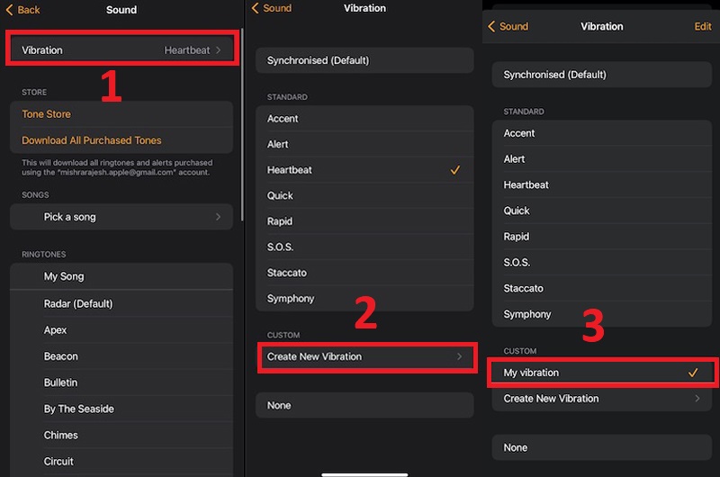Tap the Back arrow in Sound screen

tap(23, 10)
